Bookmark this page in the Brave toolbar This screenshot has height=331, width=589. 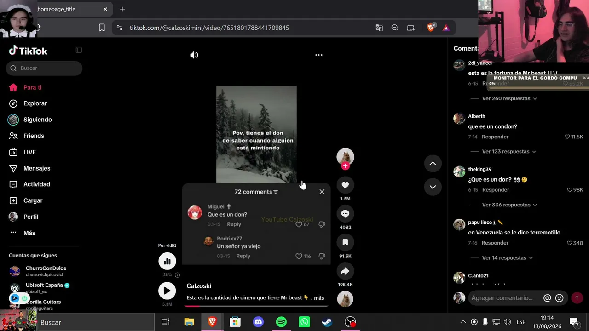pyautogui.click(x=102, y=28)
